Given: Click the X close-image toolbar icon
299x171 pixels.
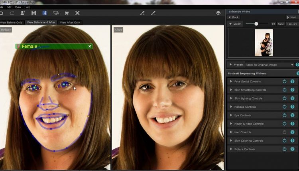Looking at the screenshot, I should [x=77, y=13].
